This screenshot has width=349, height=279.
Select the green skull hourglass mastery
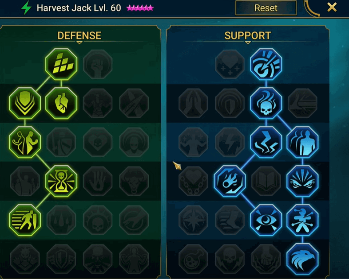[x=61, y=181]
